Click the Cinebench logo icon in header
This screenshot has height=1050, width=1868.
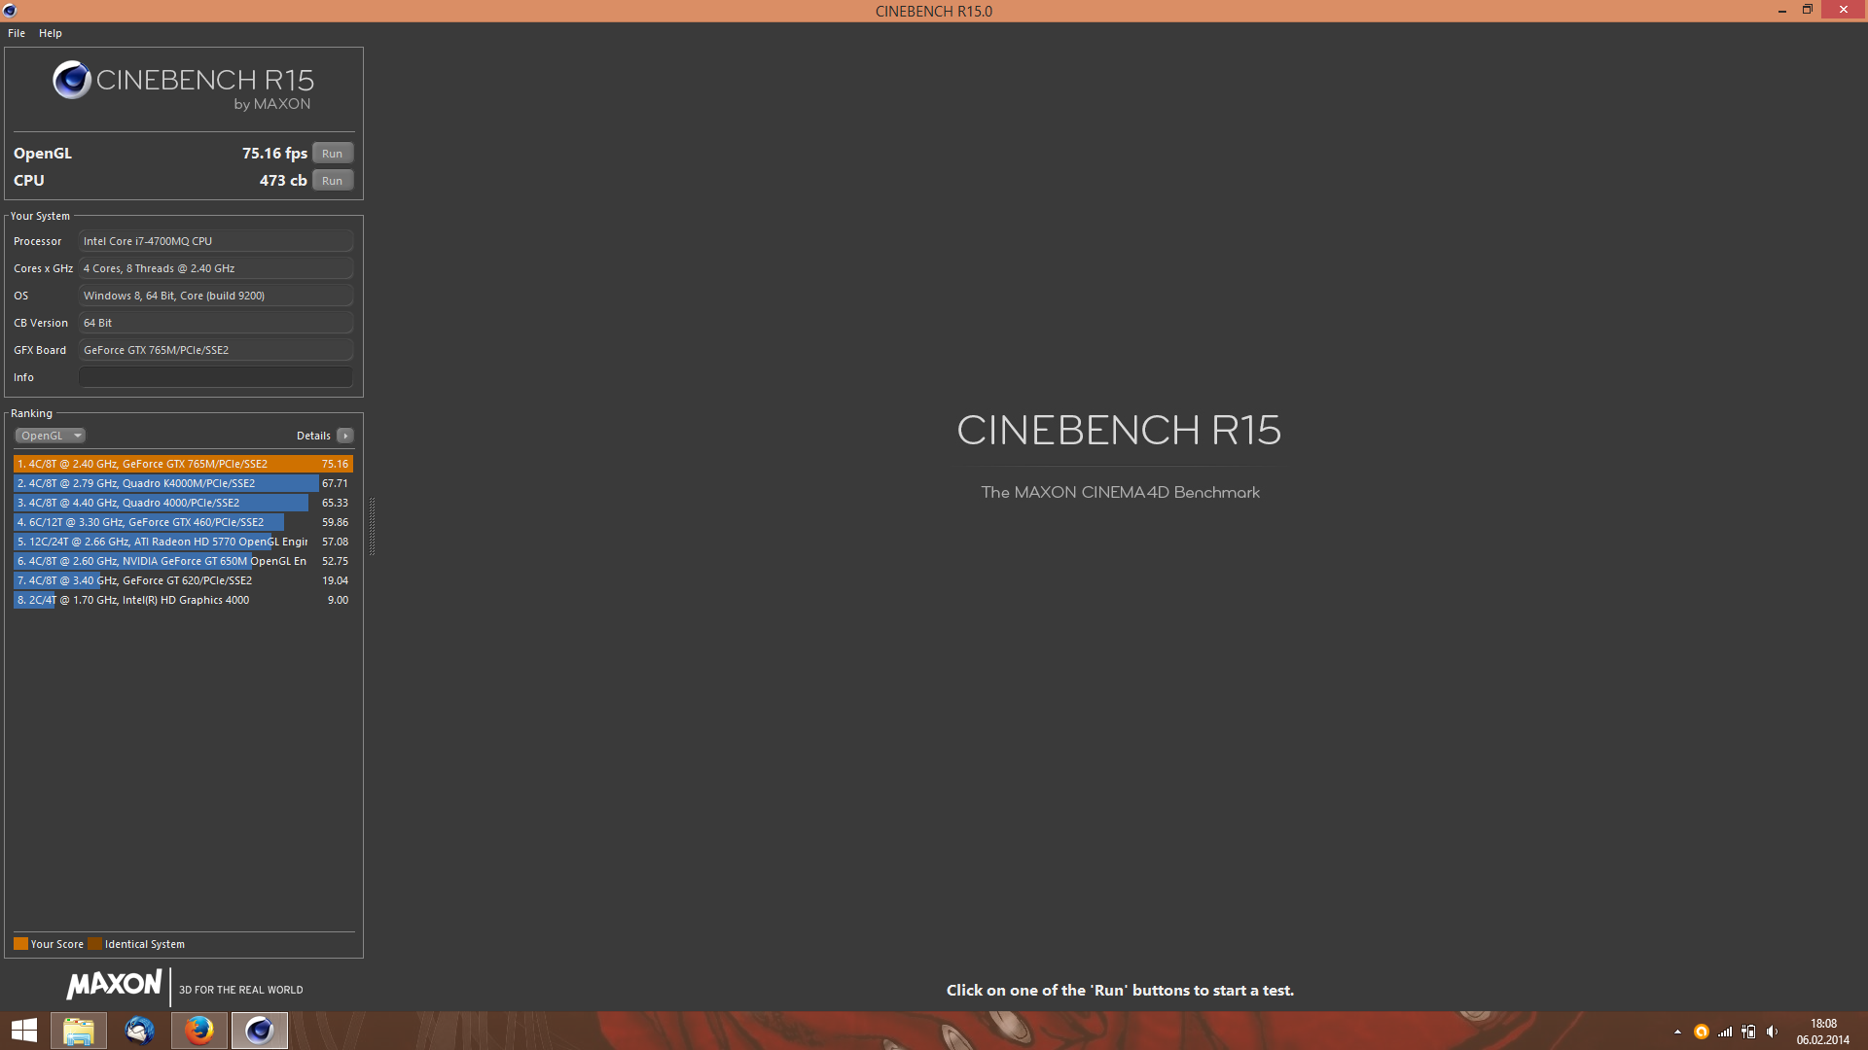pos(72,80)
